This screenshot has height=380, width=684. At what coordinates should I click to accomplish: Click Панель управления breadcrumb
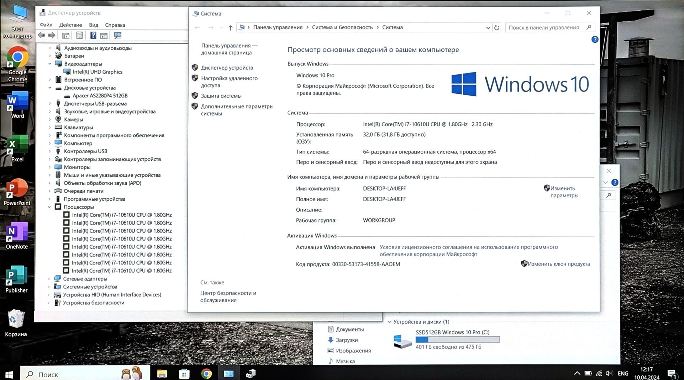[278, 27]
